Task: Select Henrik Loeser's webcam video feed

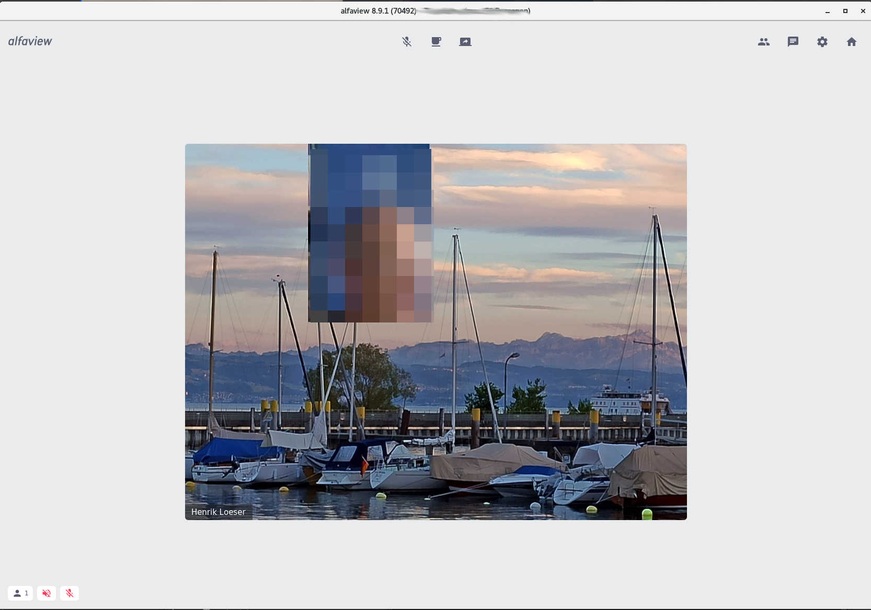Action: pyautogui.click(x=435, y=332)
